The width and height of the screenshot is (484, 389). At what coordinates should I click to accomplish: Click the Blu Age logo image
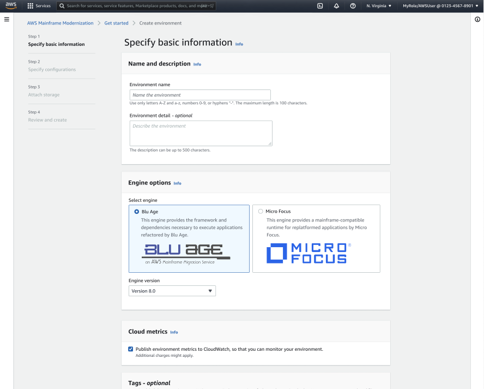(186, 253)
